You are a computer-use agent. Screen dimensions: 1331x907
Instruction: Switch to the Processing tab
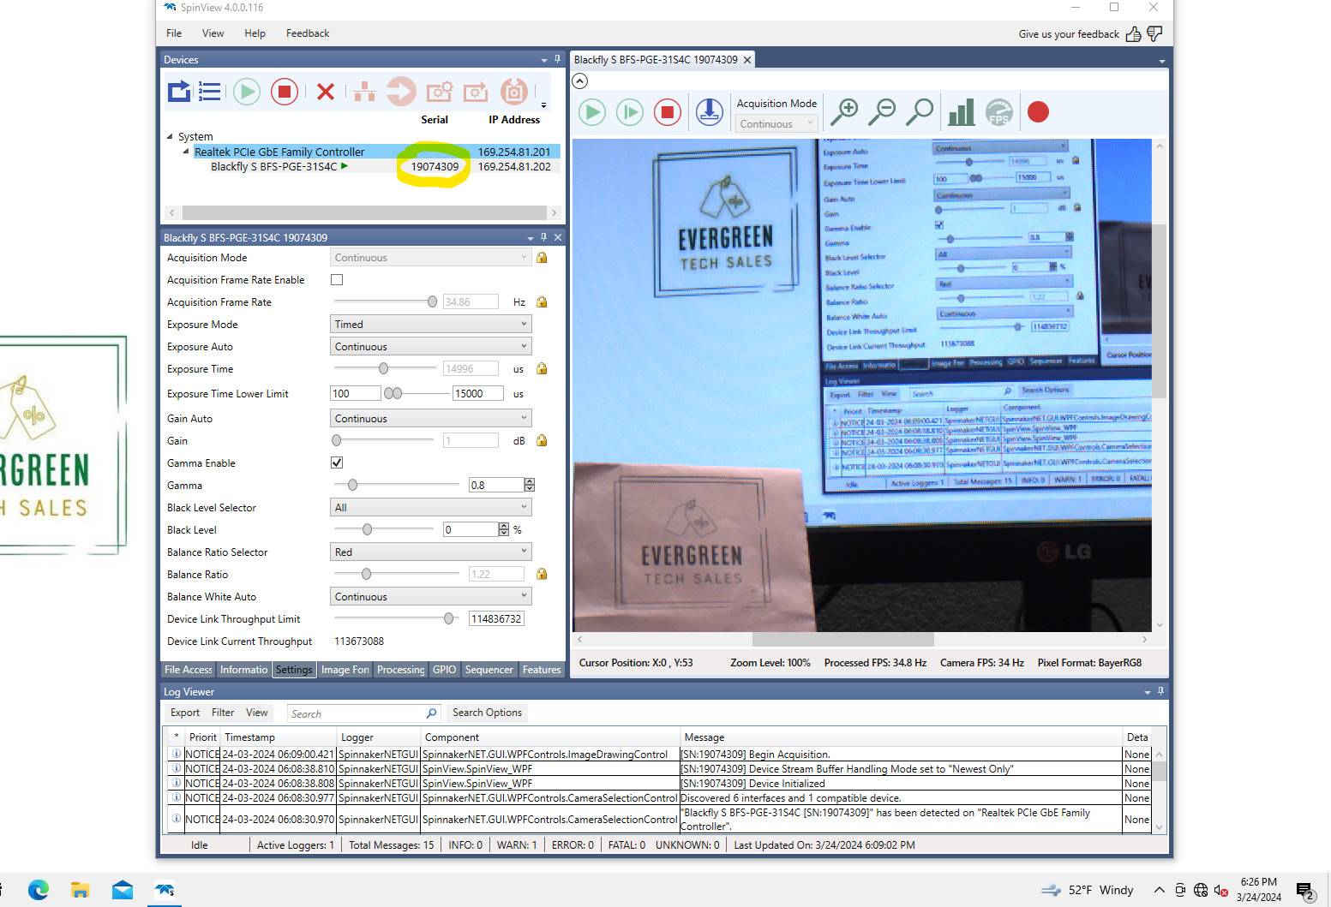click(400, 670)
